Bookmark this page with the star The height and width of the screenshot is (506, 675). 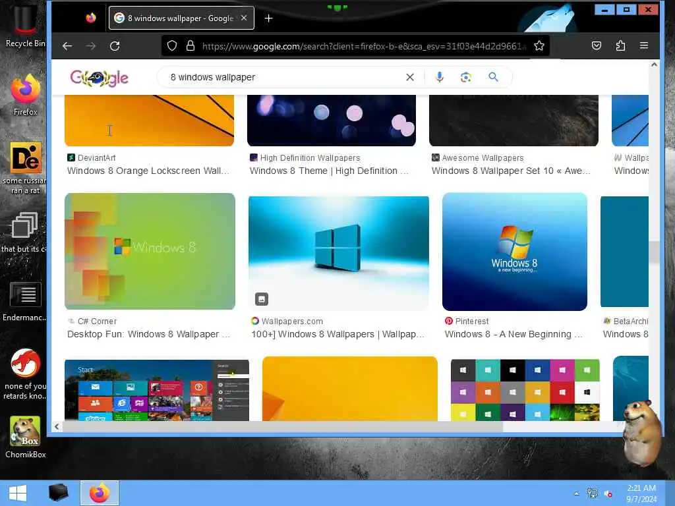(x=539, y=45)
